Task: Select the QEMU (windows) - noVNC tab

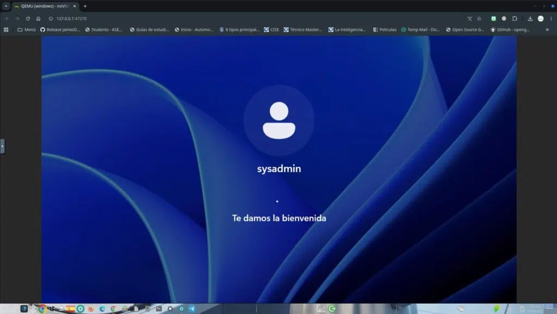Action: tap(45, 6)
